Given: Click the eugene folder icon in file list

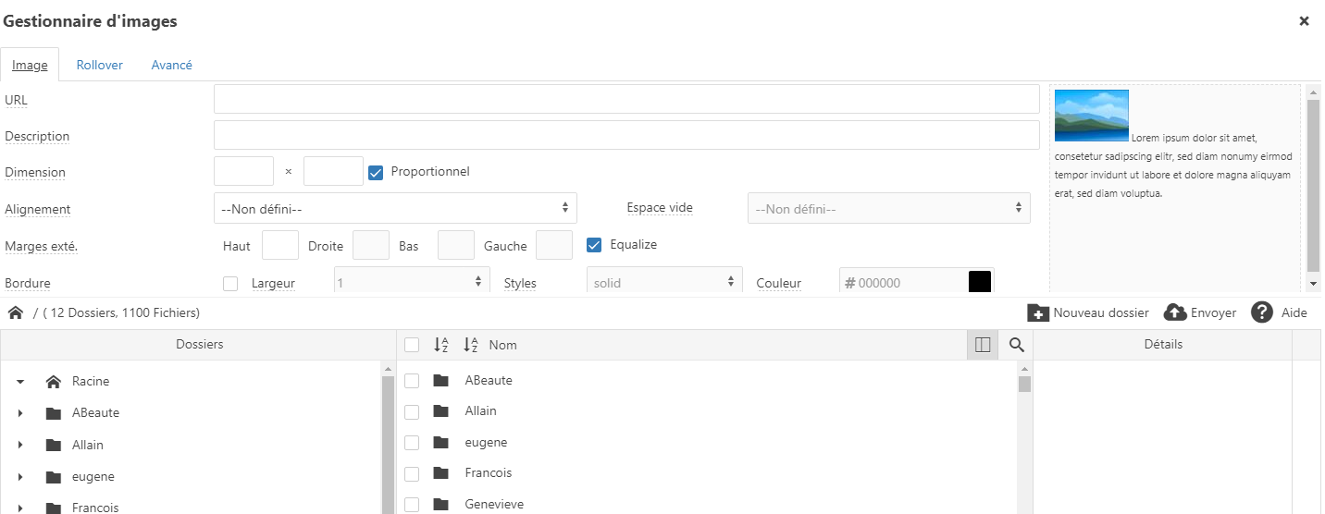Looking at the screenshot, I should pyautogui.click(x=441, y=442).
